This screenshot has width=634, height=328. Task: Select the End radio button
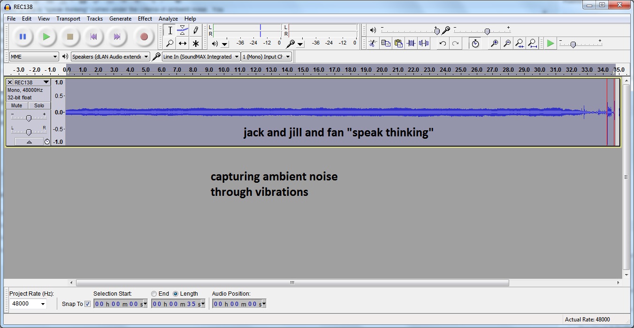coord(154,294)
